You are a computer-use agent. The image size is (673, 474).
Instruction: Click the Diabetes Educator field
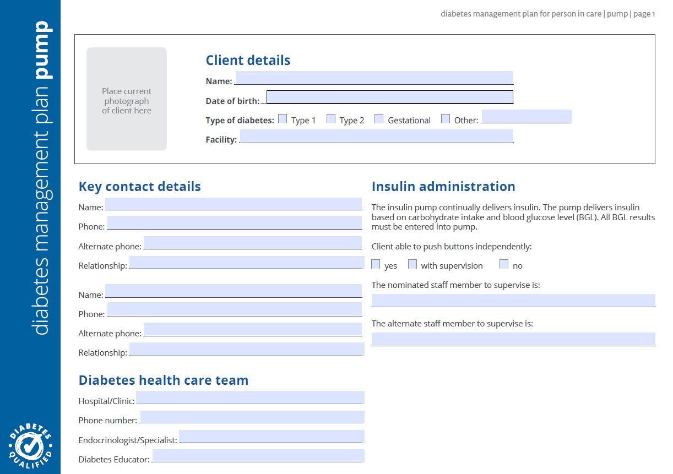pyautogui.click(x=258, y=456)
